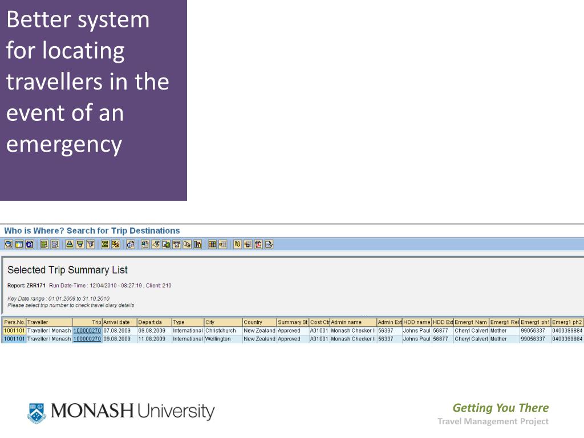Click the last toolbar document icon
This screenshot has width=584, height=438.
(269, 244)
